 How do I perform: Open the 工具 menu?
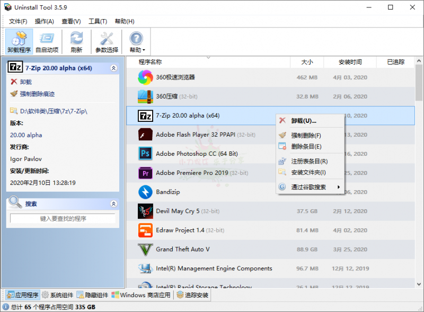click(x=98, y=21)
